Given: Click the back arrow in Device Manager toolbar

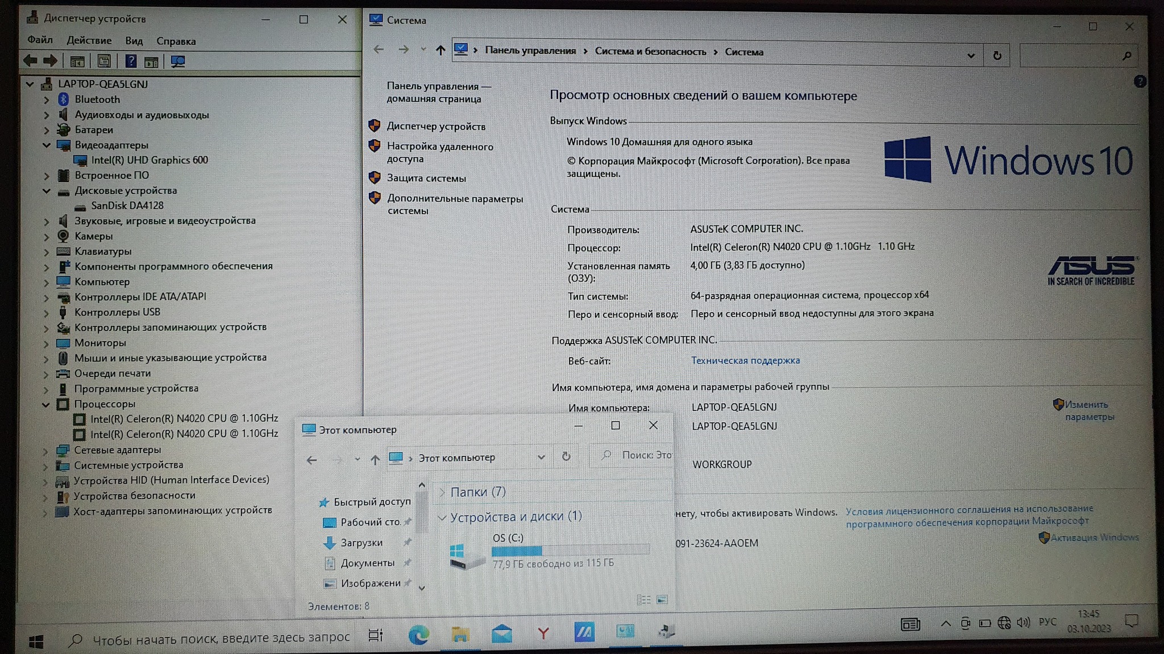Looking at the screenshot, I should [31, 61].
